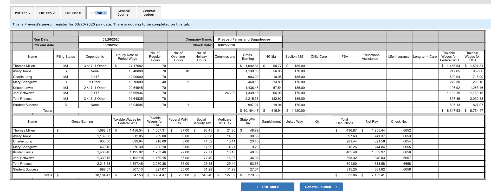Click Thomas Millen's check number 6652
This screenshot has height=196, width=491.
click(x=399, y=130)
